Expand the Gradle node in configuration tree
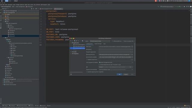This screenshot has width=192, height=108. point(71,52)
